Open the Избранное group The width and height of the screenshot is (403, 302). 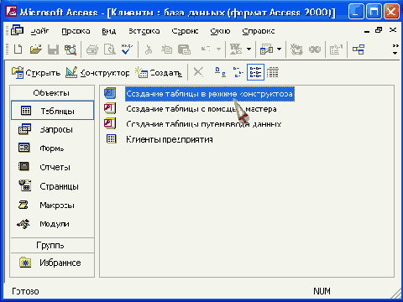[x=52, y=263]
